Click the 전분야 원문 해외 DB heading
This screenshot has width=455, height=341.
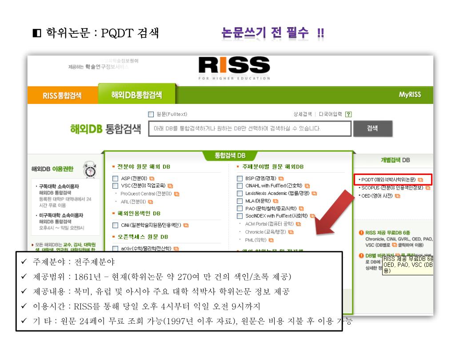(x=144, y=167)
